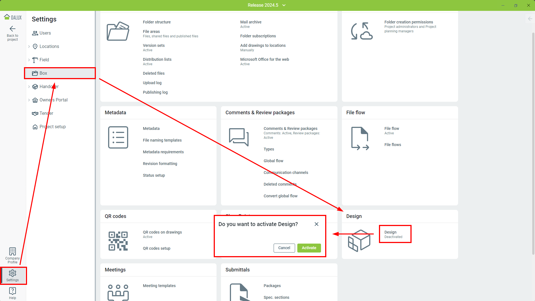
Task: Click the QR code icon
Action: point(118,241)
